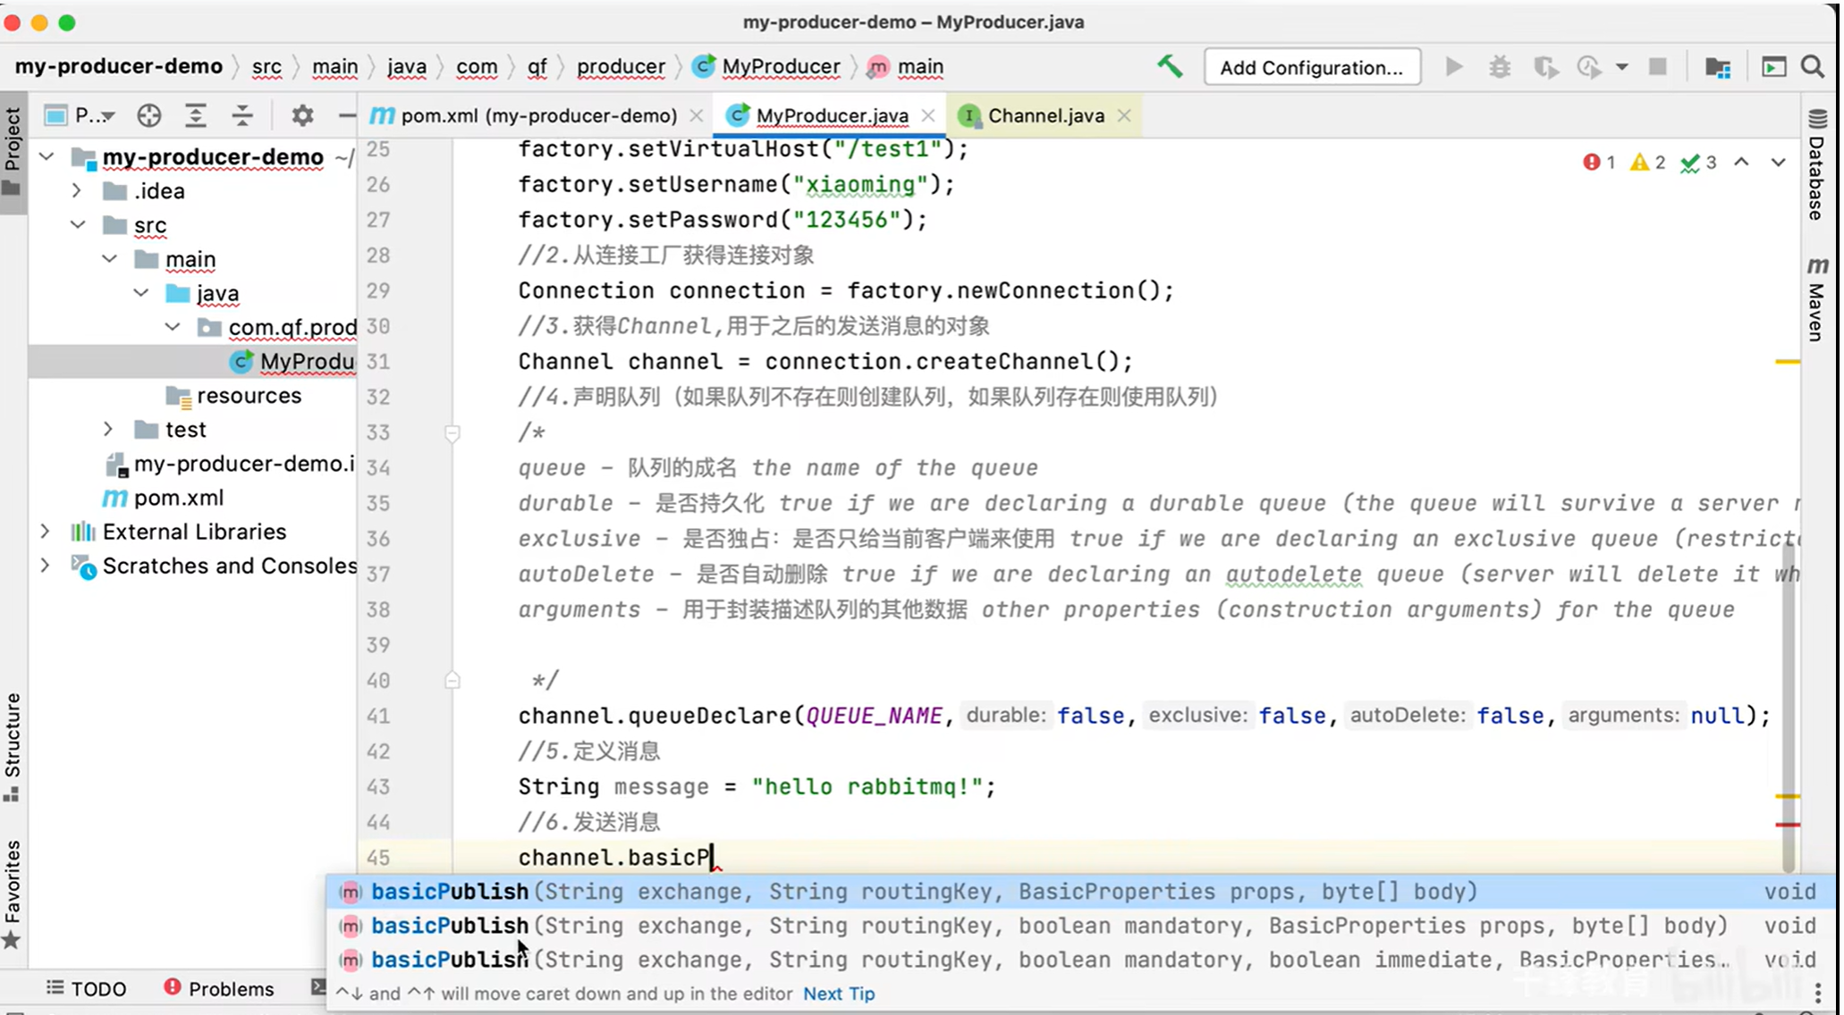This screenshot has width=1844, height=1015.
Task: Click the Add Configuration button
Action: [x=1311, y=67]
